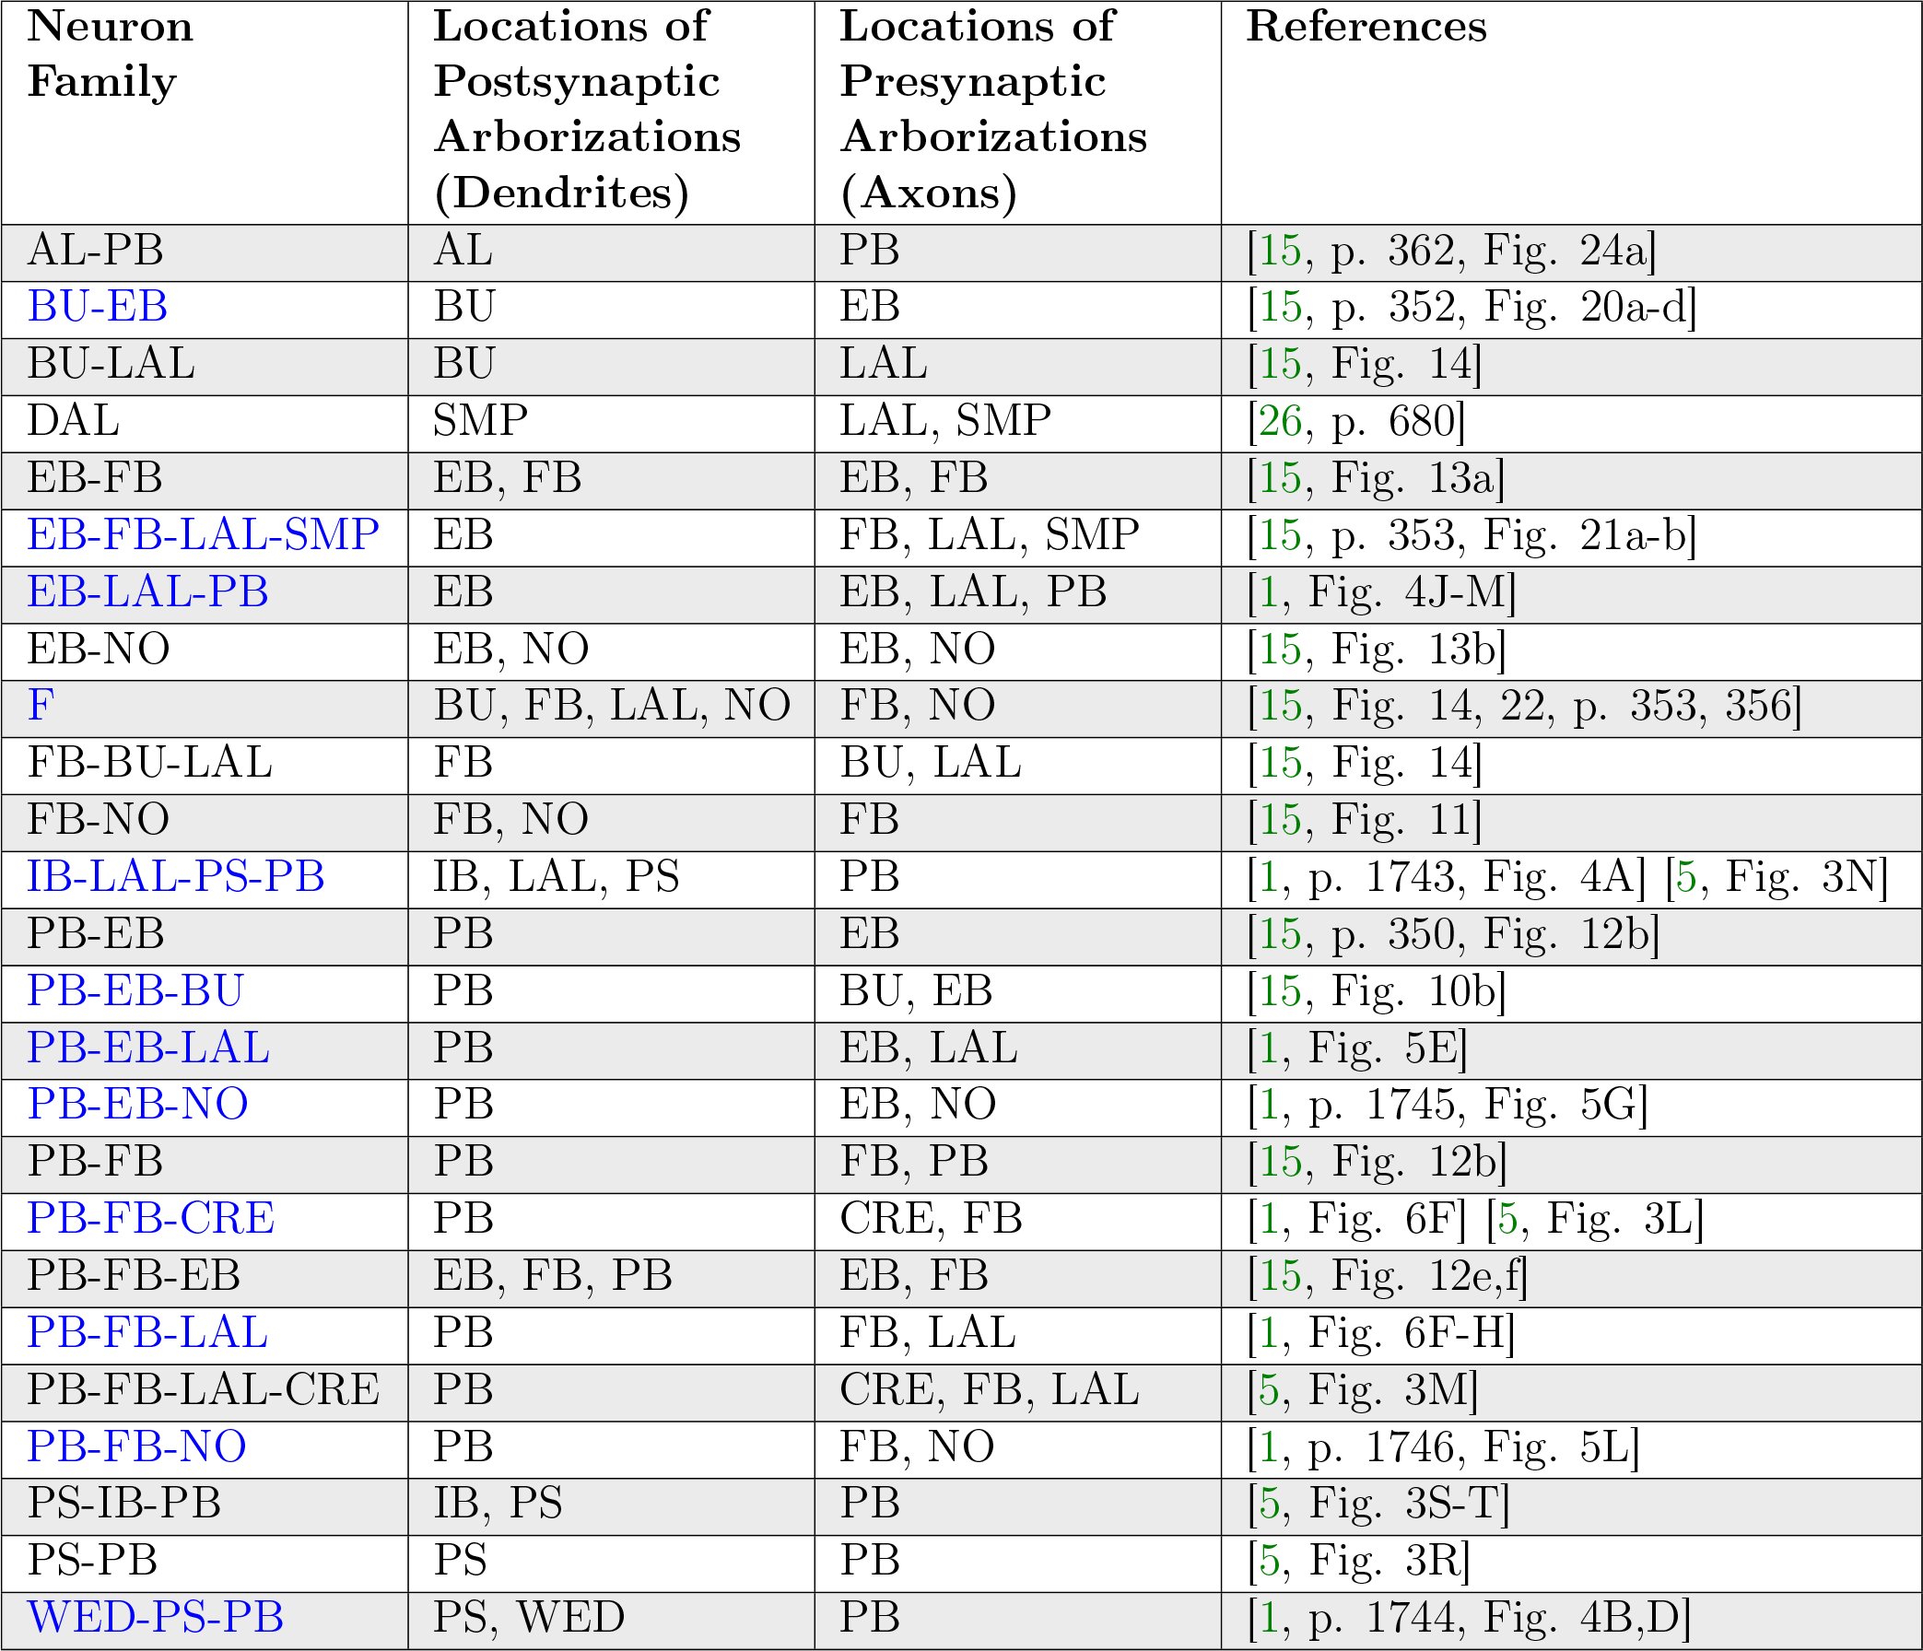Viewport: 1923px width, 1651px height.
Task: Open the IB-LAL-PS-PB link
Action: [175, 877]
